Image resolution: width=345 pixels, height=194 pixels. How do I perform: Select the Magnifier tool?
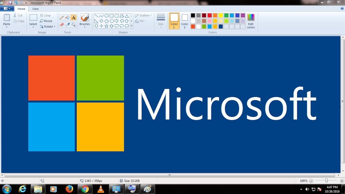[x=74, y=25]
